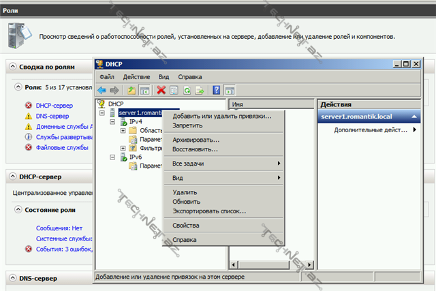Image resolution: width=436 pixels, height=291 pixels.
Task: Click the blue Help question mark icon
Action: tap(217, 90)
